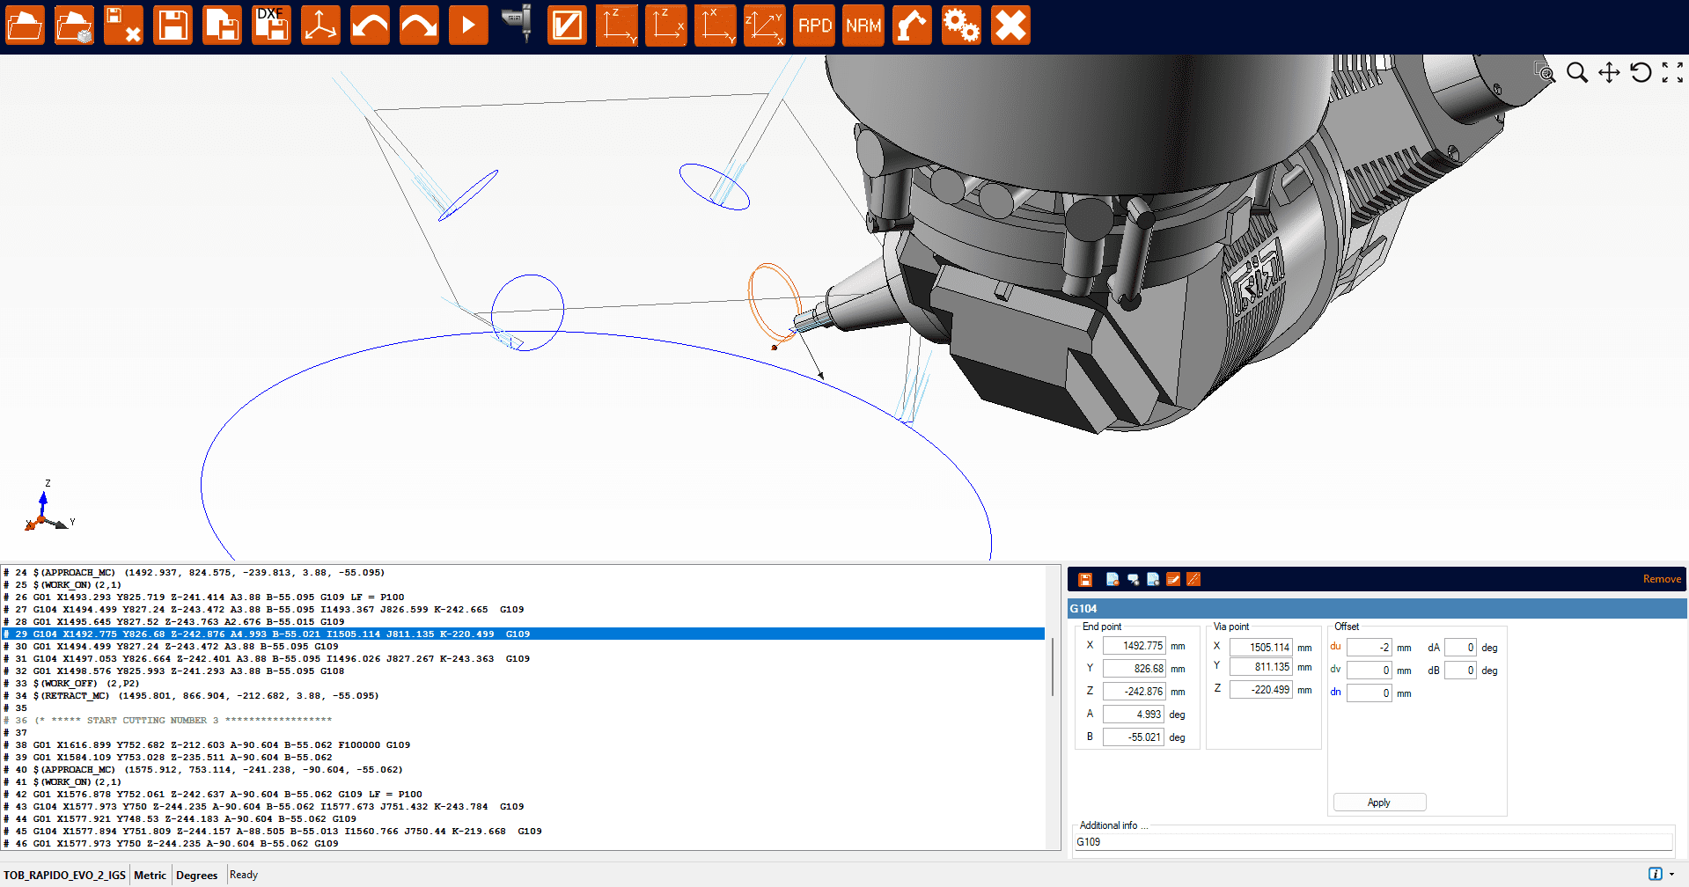Click the rotate view icon in viewport
Image resolution: width=1689 pixels, height=887 pixels.
click(1641, 73)
